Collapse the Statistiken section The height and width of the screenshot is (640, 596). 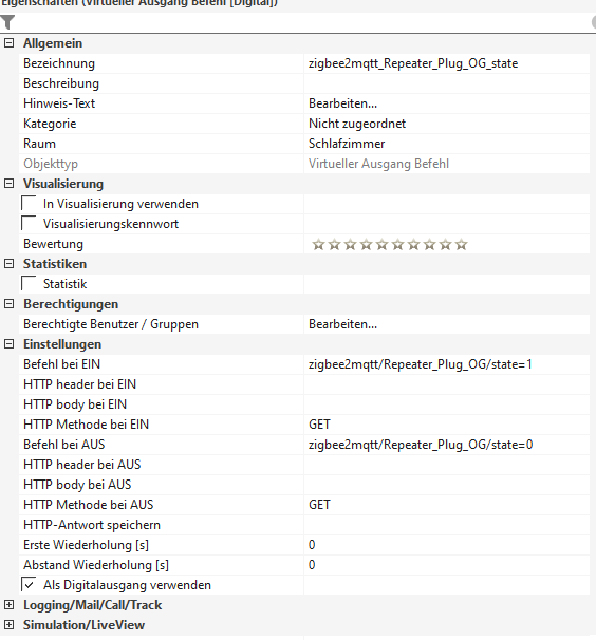tap(9, 264)
